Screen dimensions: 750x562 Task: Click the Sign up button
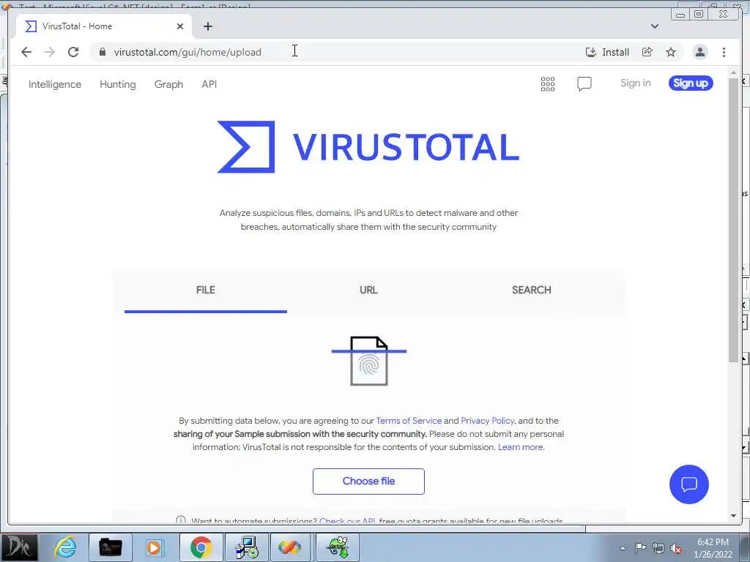(x=691, y=83)
